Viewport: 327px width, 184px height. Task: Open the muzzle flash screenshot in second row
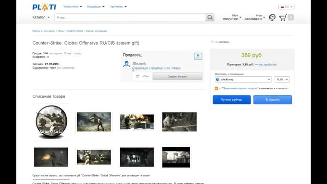point(51,157)
